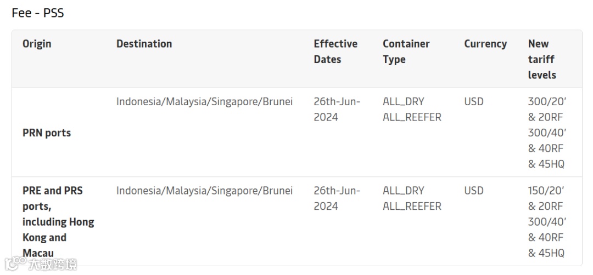
Task: Click the Currency column header
Action: (x=485, y=44)
